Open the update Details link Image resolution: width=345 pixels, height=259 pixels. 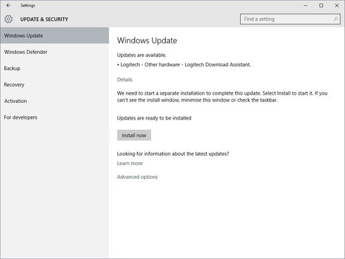pyautogui.click(x=125, y=79)
